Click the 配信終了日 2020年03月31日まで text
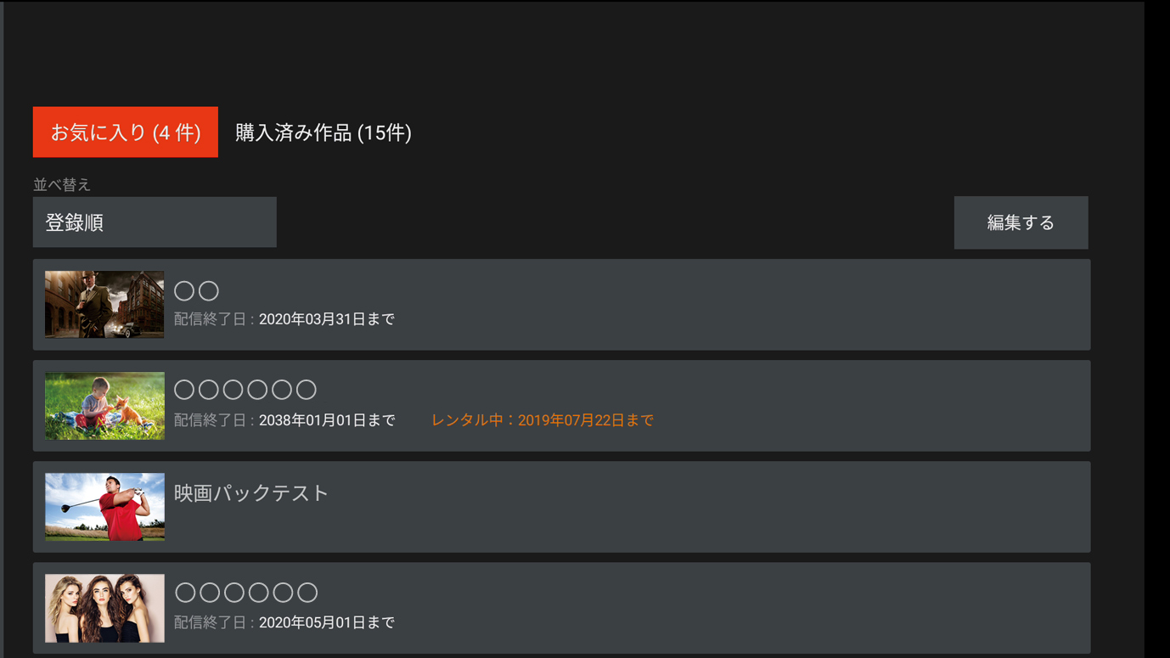The width and height of the screenshot is (1170, 658). coord(284,319)
